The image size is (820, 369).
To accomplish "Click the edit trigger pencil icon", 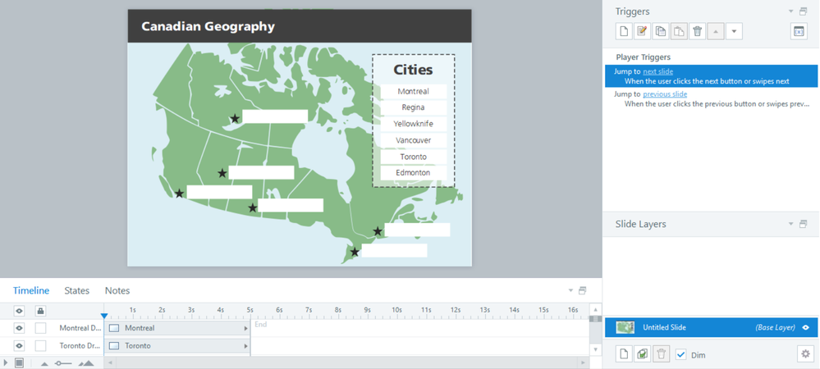I will 642,31.
